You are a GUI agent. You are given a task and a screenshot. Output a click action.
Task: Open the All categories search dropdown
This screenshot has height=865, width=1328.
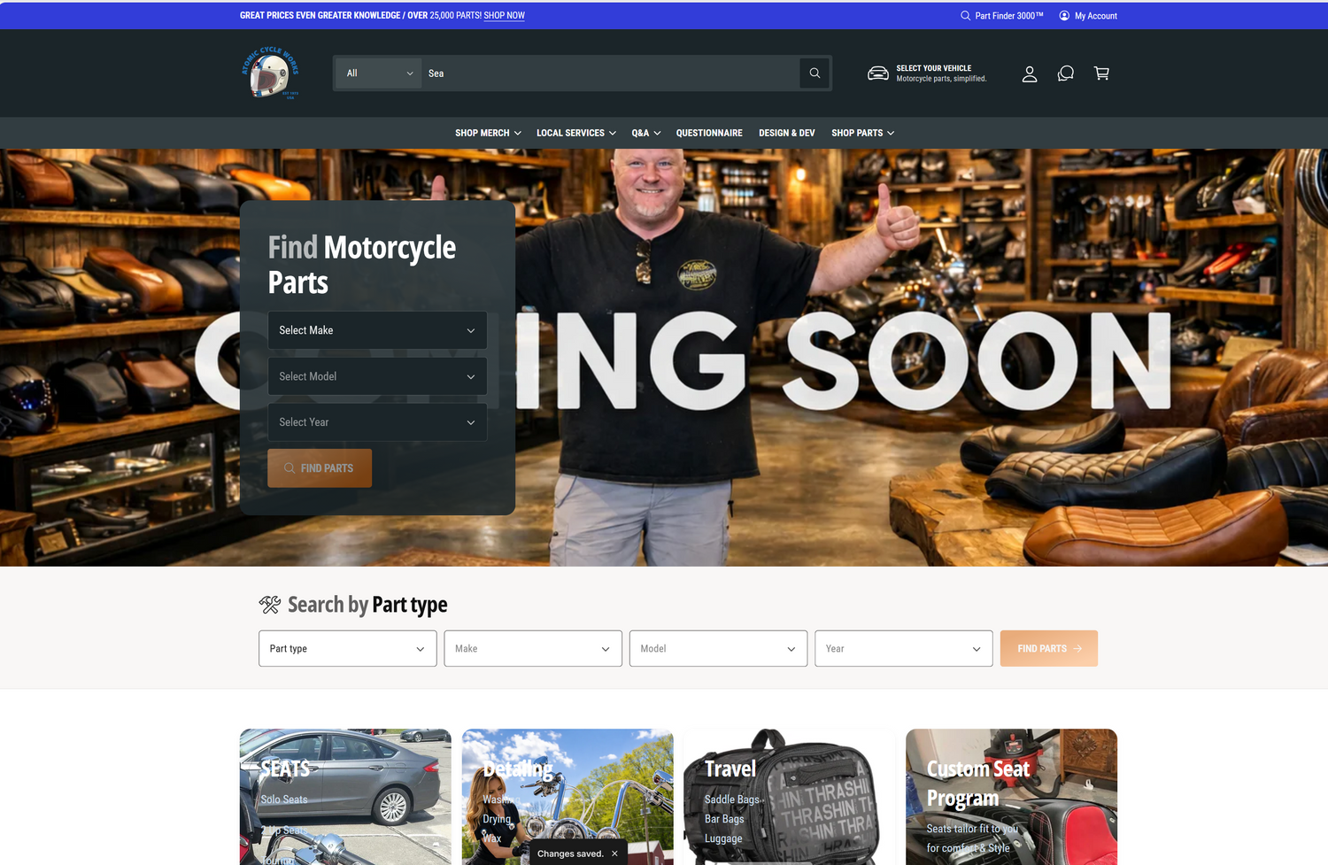pyautogui.click(x=379, y=73)
